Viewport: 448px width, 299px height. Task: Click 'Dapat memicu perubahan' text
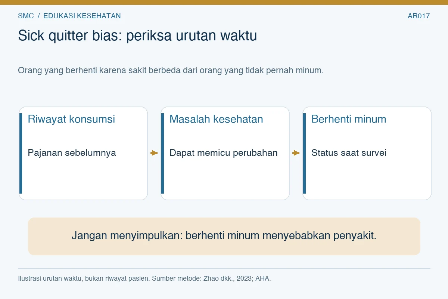point(224,153)
